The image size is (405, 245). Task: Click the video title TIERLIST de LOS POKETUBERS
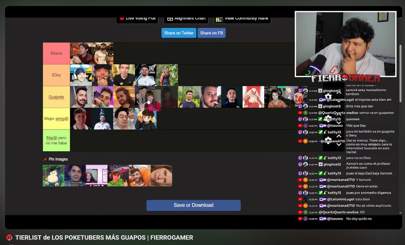pyautogui.click(x=104, y=238)
